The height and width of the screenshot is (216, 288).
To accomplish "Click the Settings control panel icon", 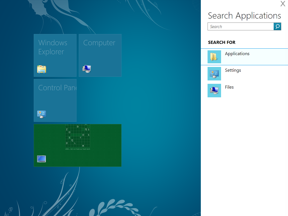I will (214, 74).
